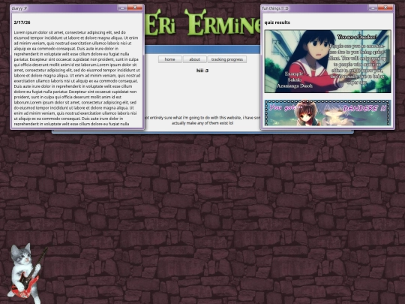This screenshot has height=304, width=405.
Task: Click the Lorem ipsum diary paragraph
Action: pyautogui.click(x=77, y=78)
